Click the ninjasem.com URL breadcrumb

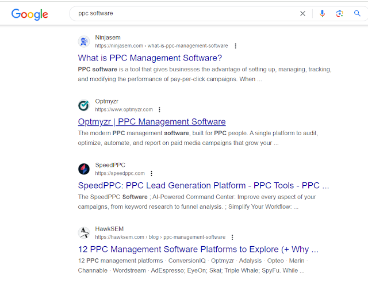click(162, 46)
